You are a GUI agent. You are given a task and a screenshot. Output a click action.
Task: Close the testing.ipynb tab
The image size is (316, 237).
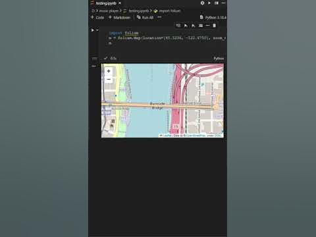coord(120,3)
